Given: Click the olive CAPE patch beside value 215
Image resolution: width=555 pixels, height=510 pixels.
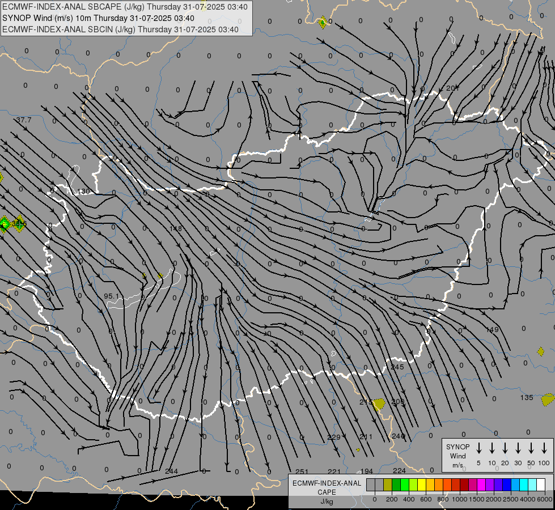Looking at the screenshot, I should (x=379, y=404).
